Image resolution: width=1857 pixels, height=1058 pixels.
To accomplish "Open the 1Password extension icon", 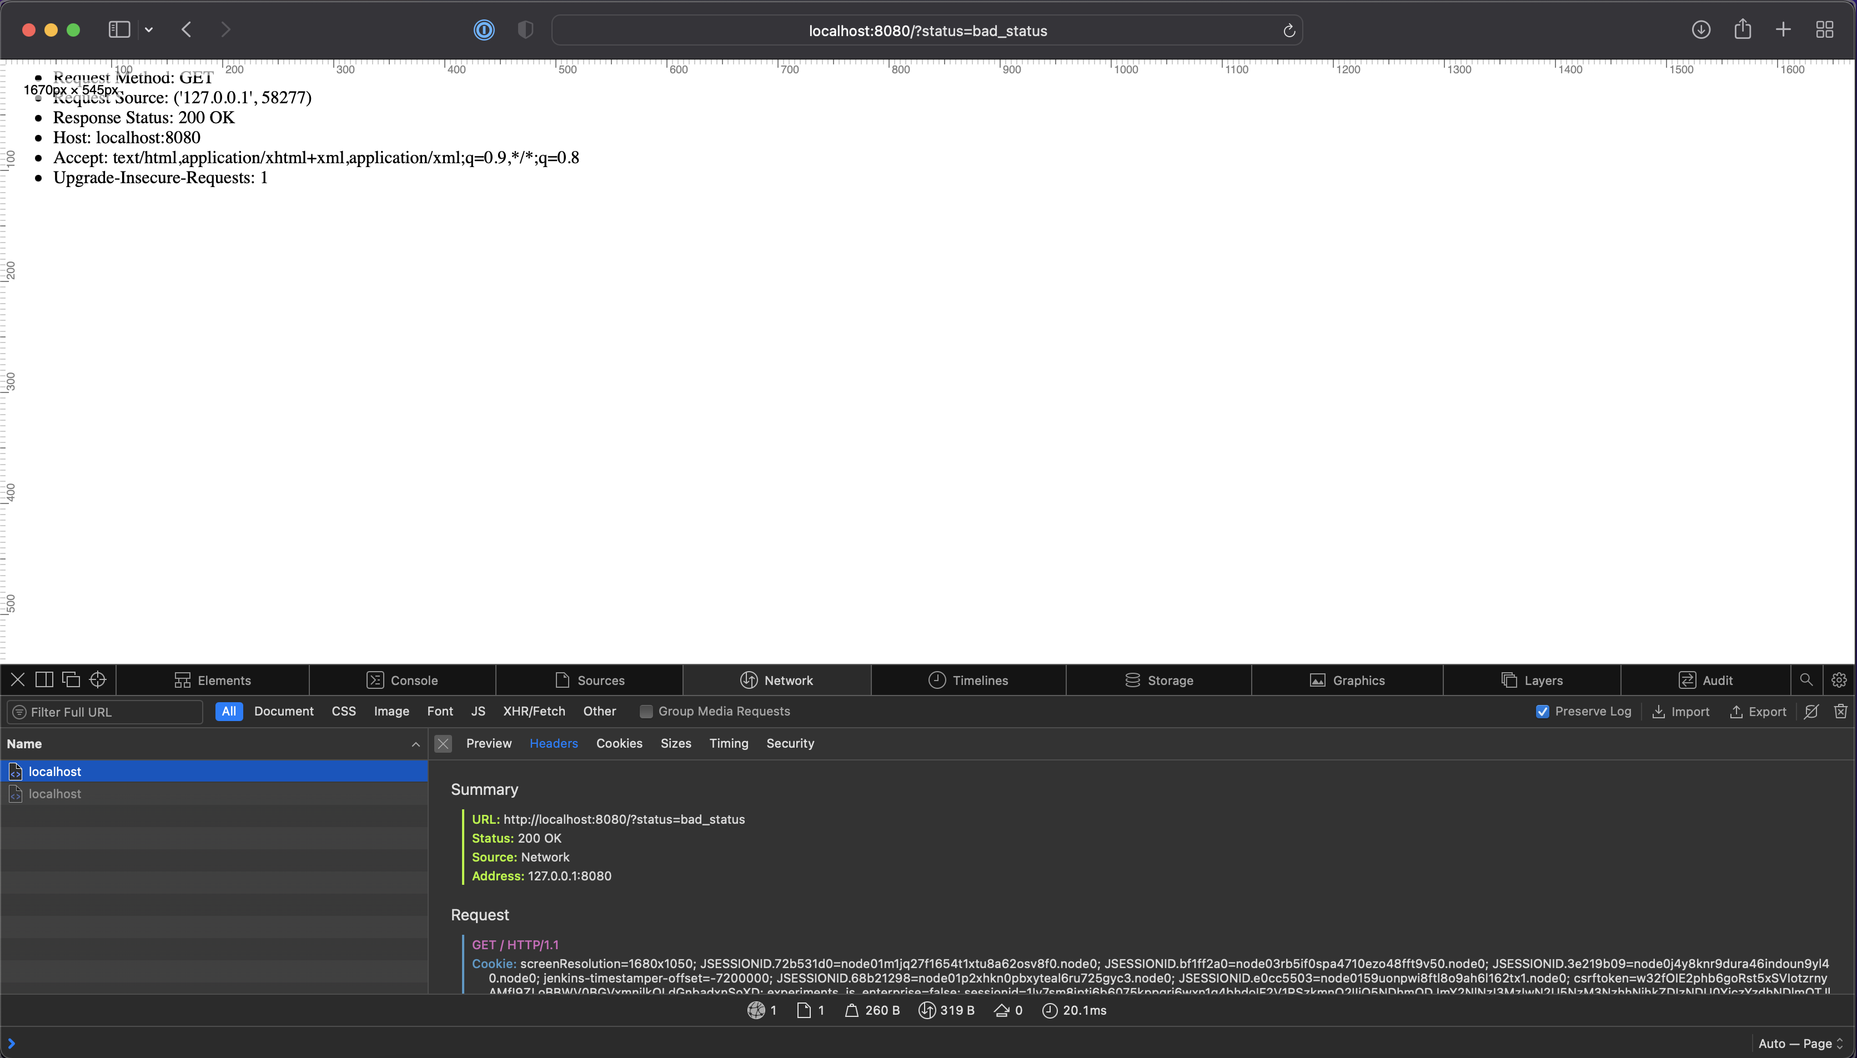I will point(483,30).
